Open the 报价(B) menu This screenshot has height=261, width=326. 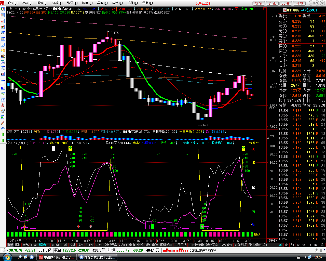tap(42, 3)
